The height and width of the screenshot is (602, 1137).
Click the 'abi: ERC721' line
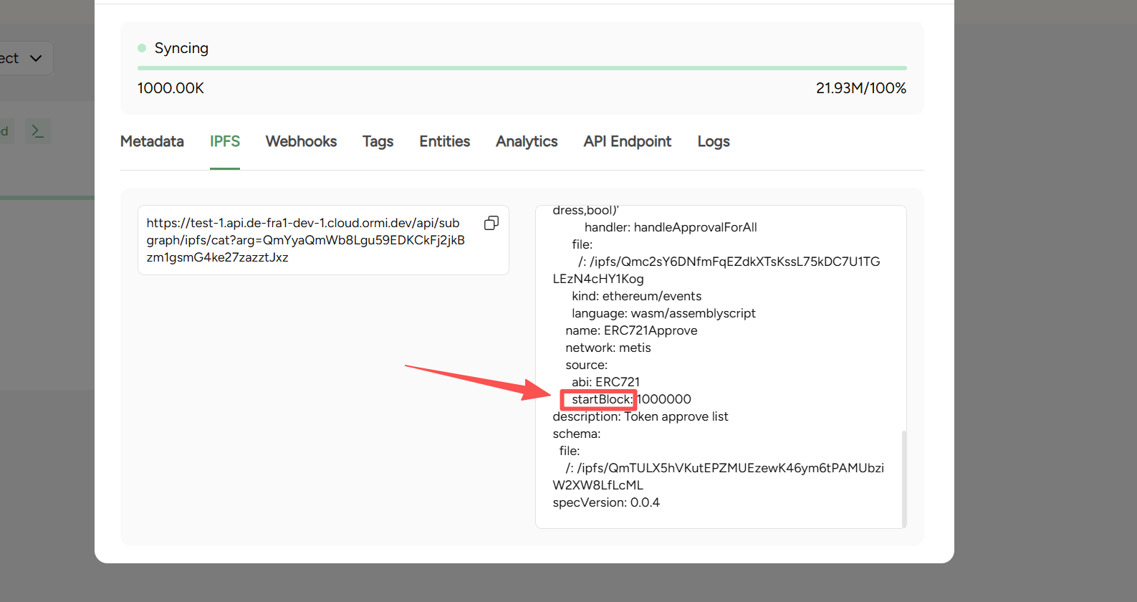coord(605,382)
